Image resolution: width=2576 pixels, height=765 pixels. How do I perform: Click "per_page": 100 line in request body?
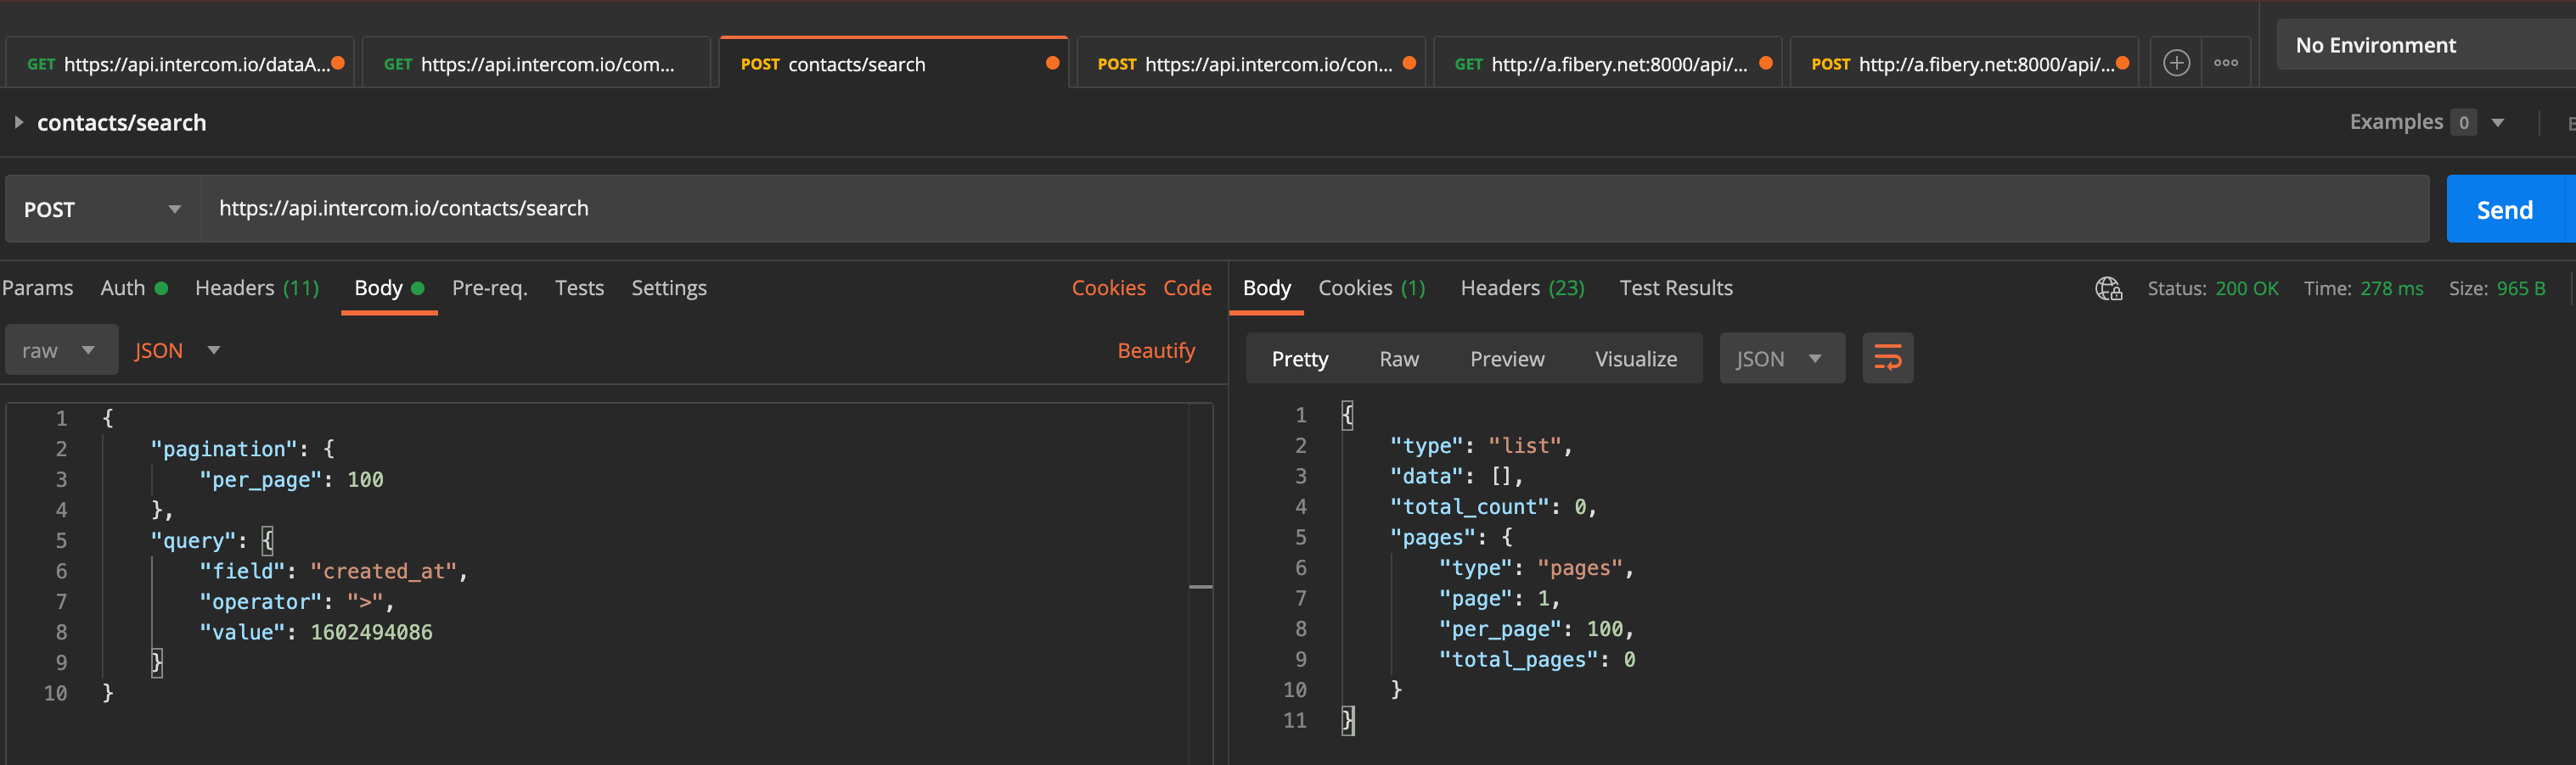click(290, 479)
